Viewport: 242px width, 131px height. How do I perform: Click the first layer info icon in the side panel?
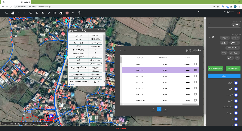click(x=236, y=83)
